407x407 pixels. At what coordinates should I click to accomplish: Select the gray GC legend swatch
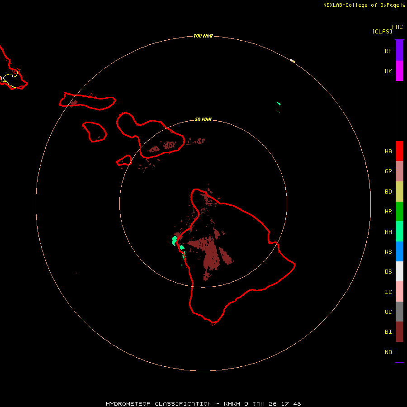(x=399, y=312)
